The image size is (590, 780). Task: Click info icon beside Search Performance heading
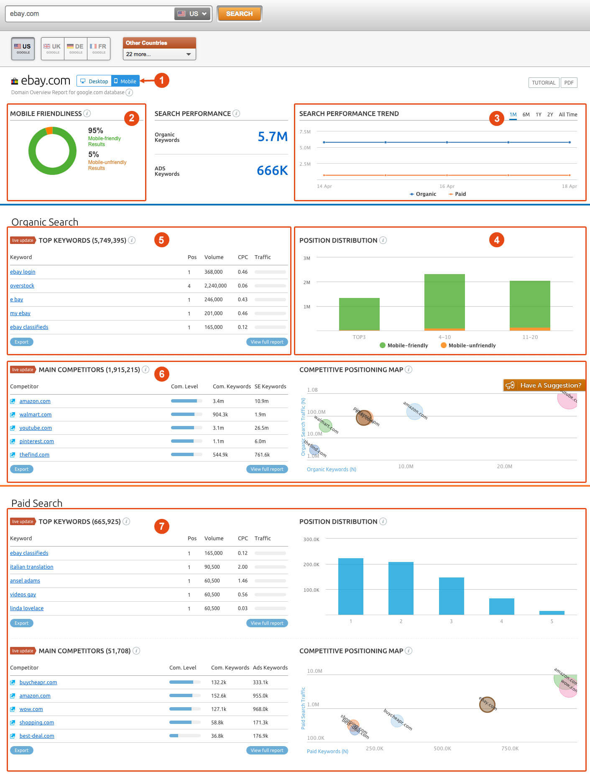coord(236,113)
